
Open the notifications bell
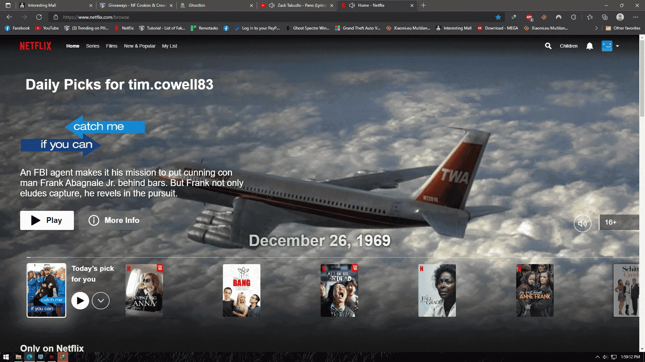(x=590, y=46)
